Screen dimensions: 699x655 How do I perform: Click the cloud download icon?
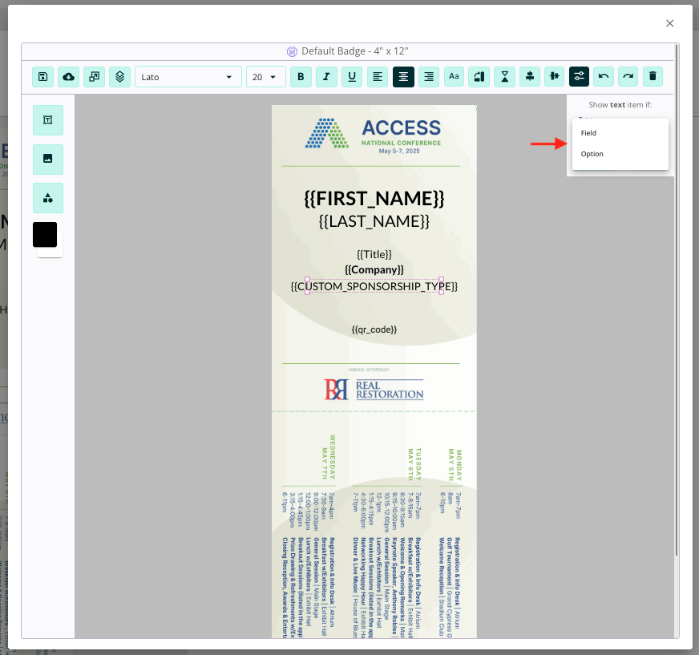point(69,77)
